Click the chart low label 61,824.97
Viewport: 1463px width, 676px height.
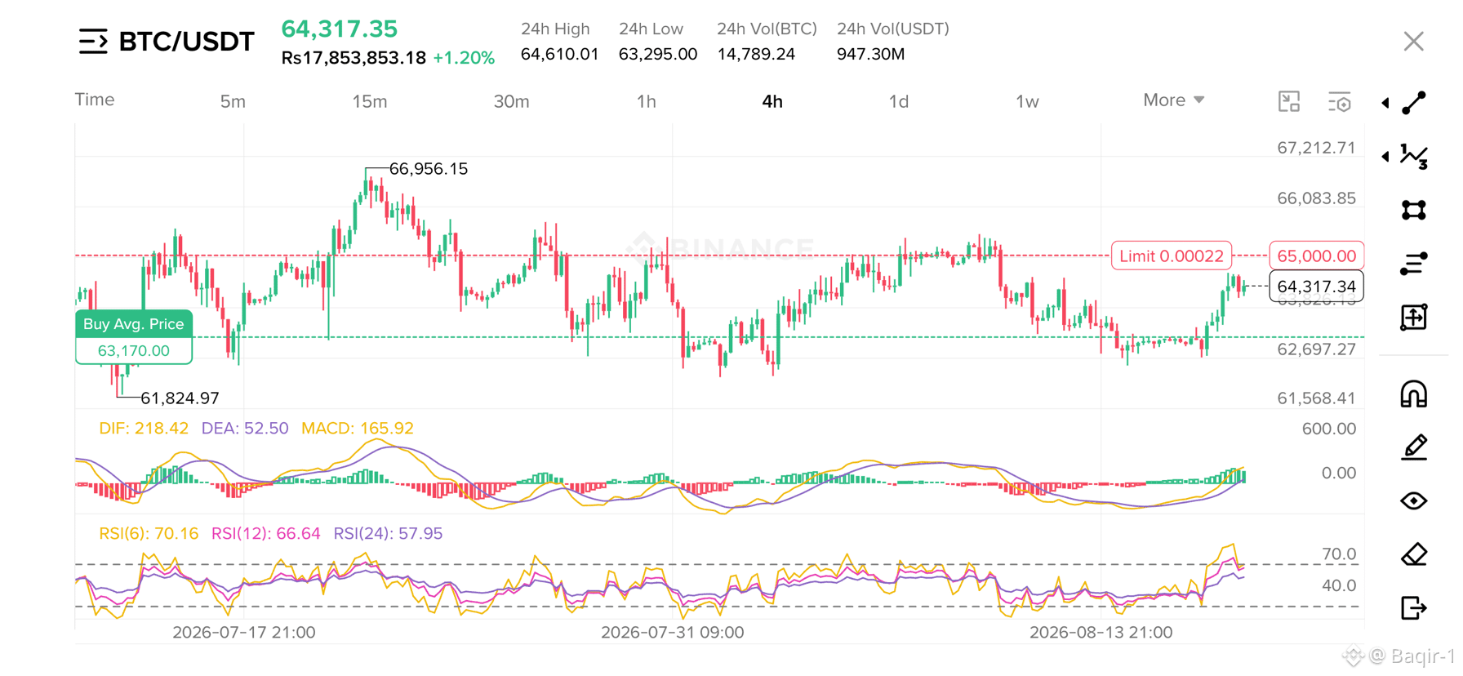coord(180,398)
